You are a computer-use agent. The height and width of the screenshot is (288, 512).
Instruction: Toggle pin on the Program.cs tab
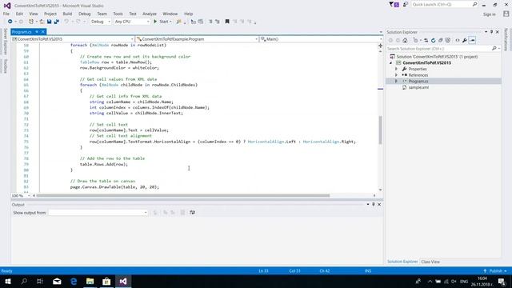[x=37, y=32]
